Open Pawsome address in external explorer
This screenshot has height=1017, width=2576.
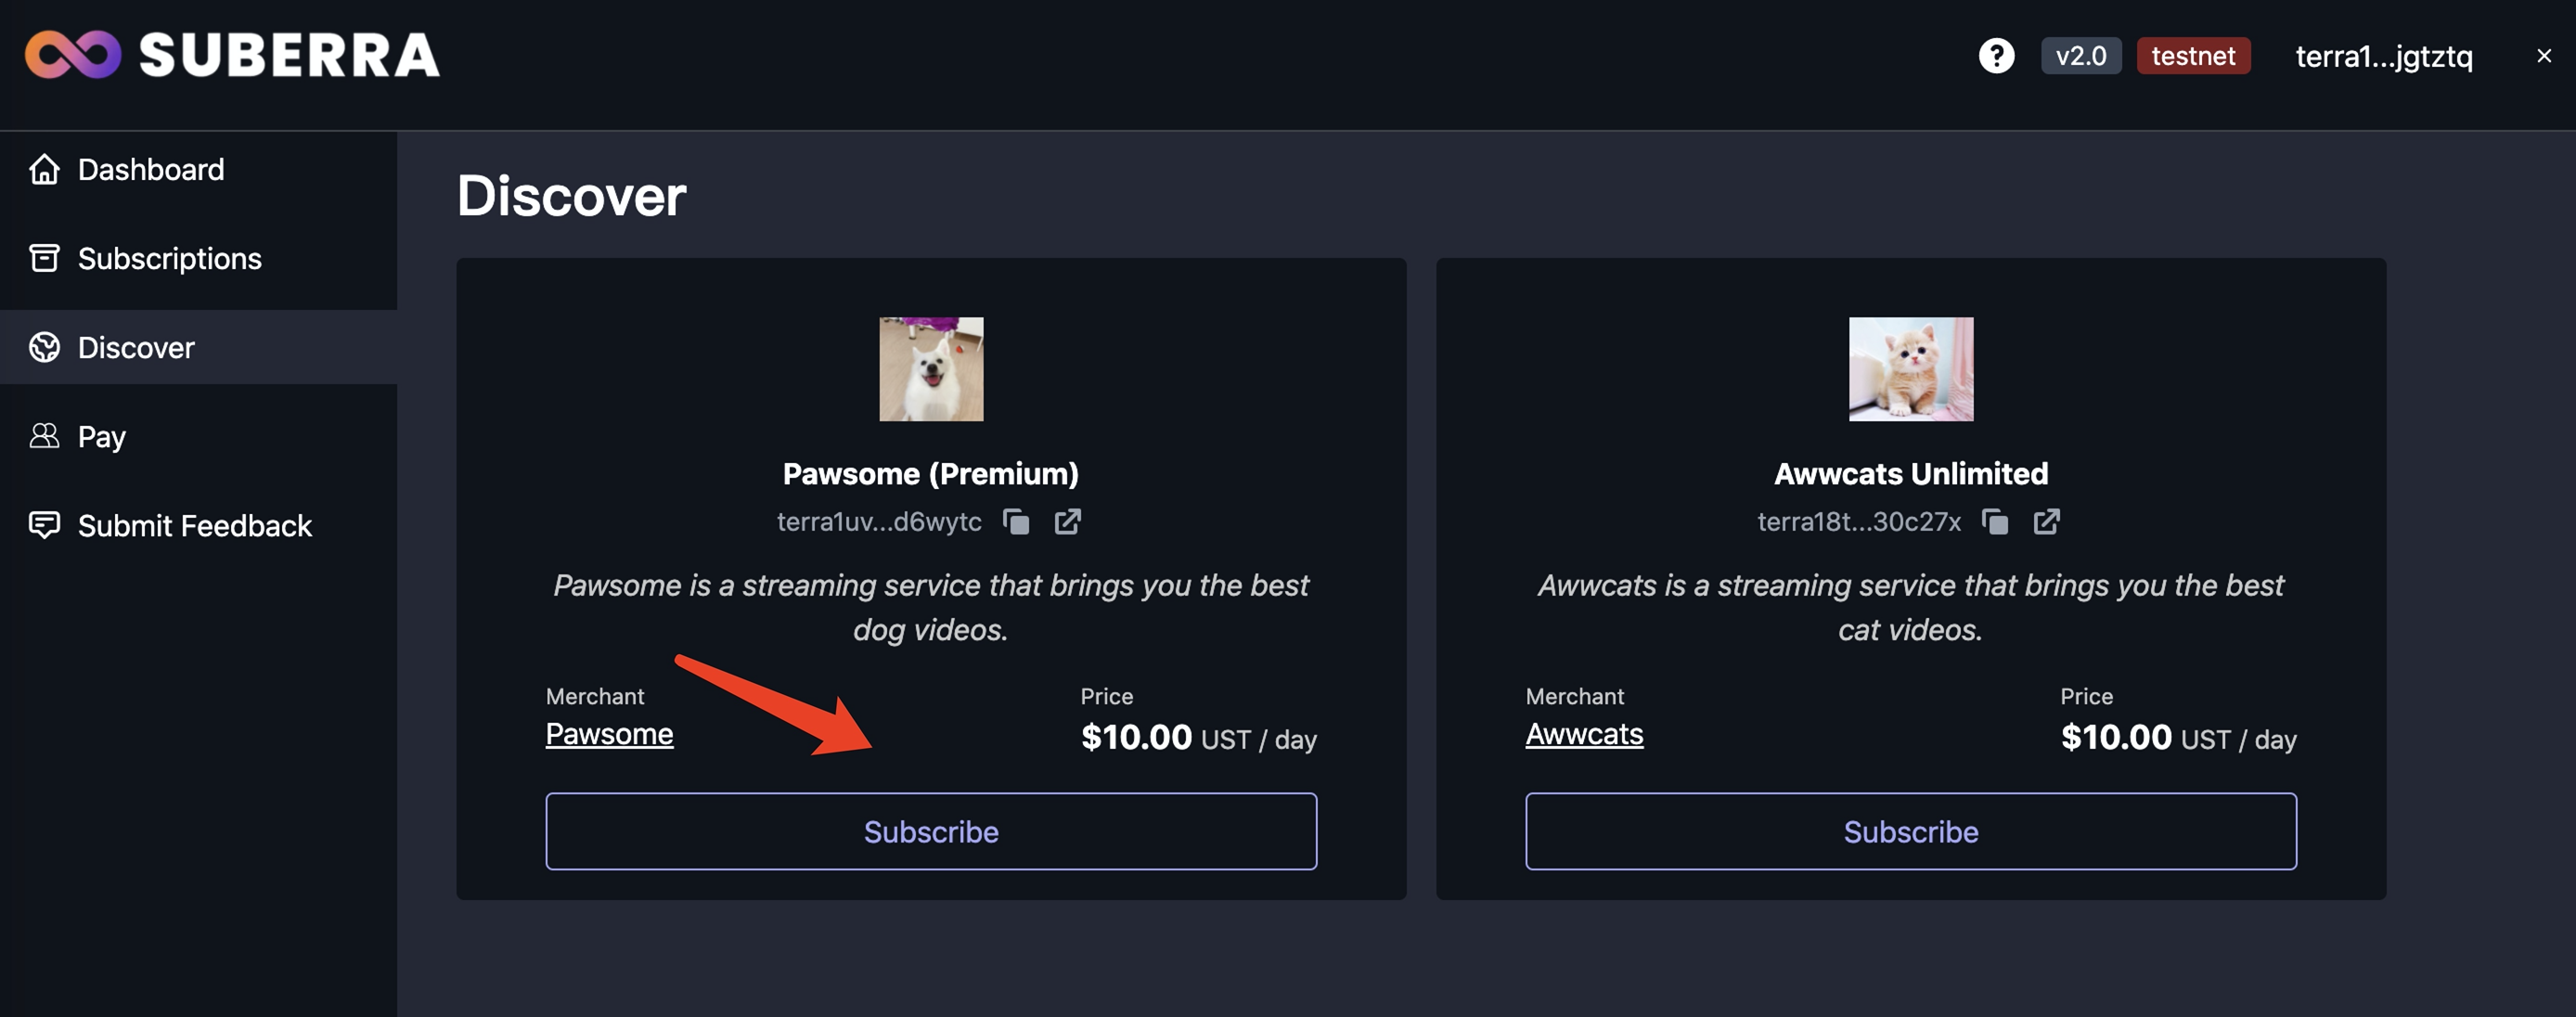tap(1068, 522)
